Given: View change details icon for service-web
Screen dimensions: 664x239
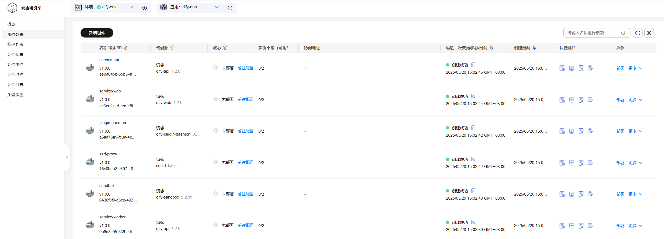Looking at the screenshot, I should [x=473, y=96].
